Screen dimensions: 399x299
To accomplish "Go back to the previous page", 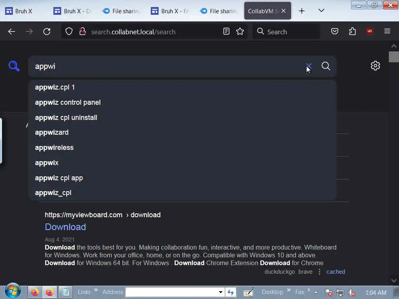I will click(x=11, y=32).
